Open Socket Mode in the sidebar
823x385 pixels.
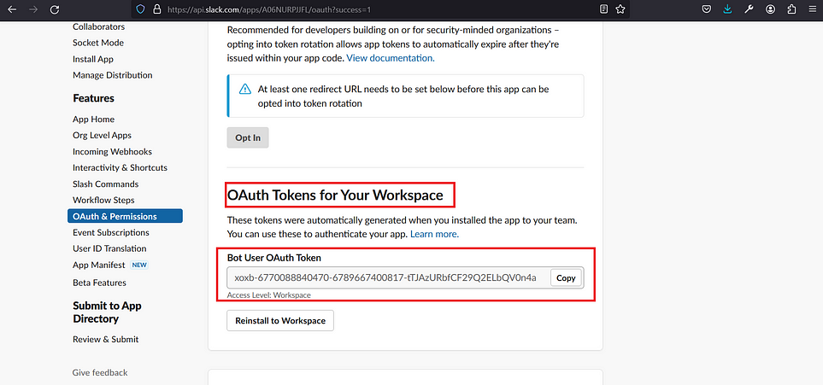pos(98,43)
